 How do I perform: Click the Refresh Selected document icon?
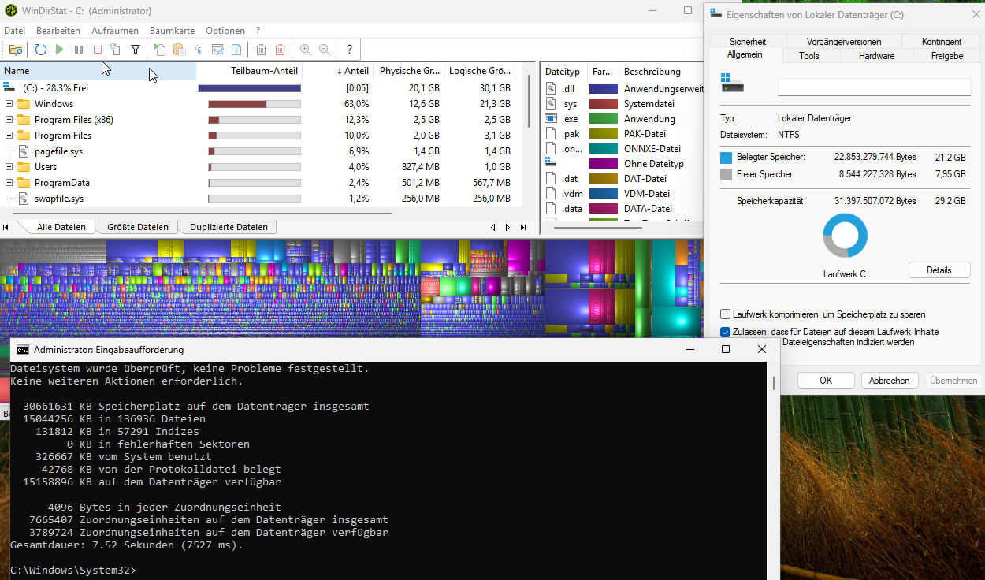pyautogui.click(x=116, y=50)
